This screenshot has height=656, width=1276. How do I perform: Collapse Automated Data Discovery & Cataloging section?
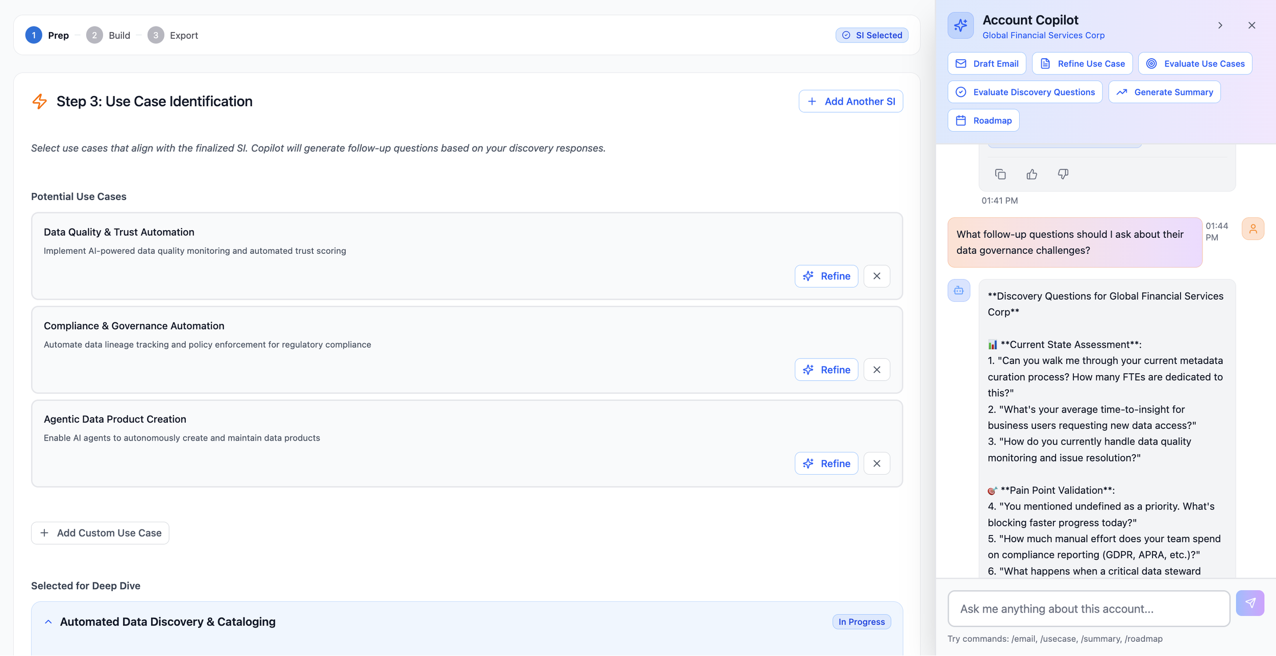[48, 622]
